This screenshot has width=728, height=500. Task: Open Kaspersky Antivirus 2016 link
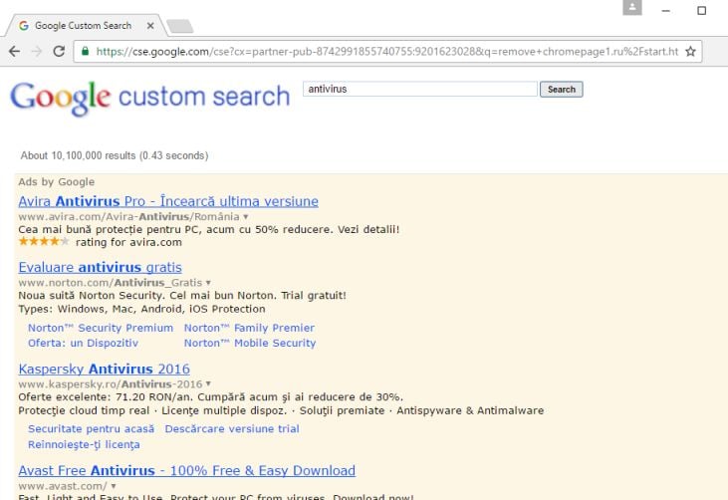point(104,369)
